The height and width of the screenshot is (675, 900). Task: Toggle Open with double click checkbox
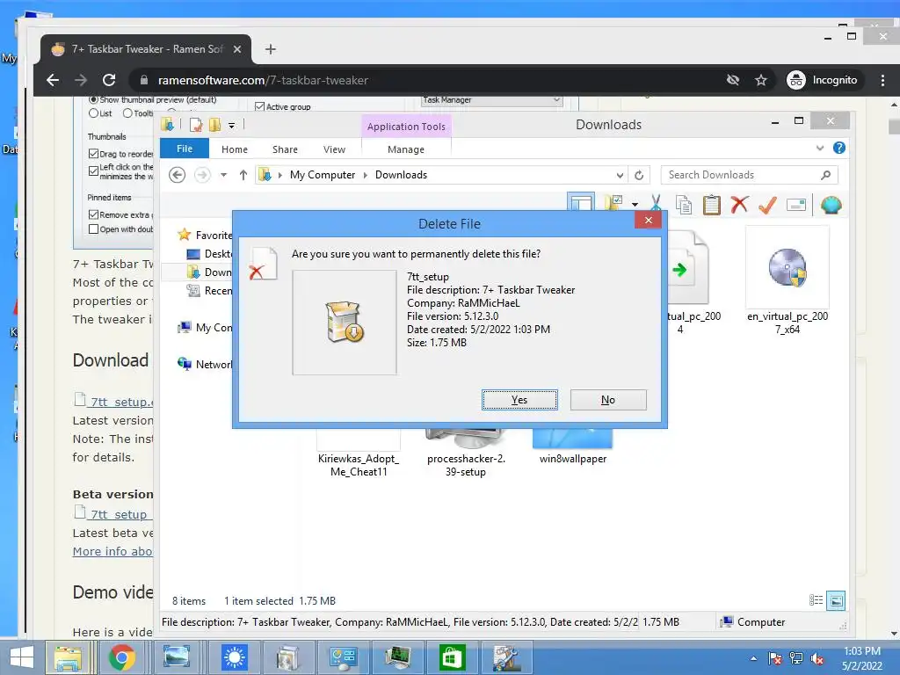point(93,229)
